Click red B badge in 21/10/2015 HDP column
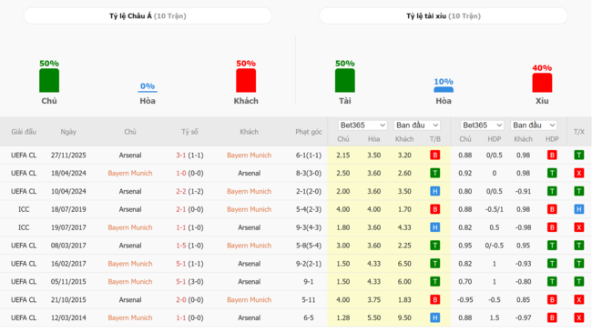The image size is (592, 332). pyautogui.click(x=552, y=299)
